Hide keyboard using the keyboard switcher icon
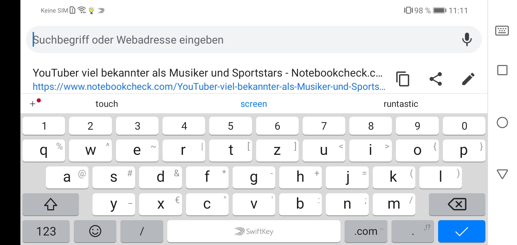The width and height of the screenshot is (517, 245). tap(502, 31)
